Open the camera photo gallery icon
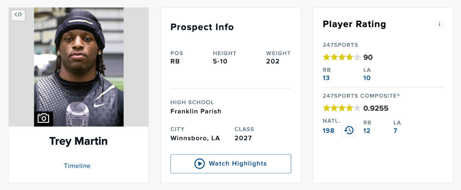 43,118
